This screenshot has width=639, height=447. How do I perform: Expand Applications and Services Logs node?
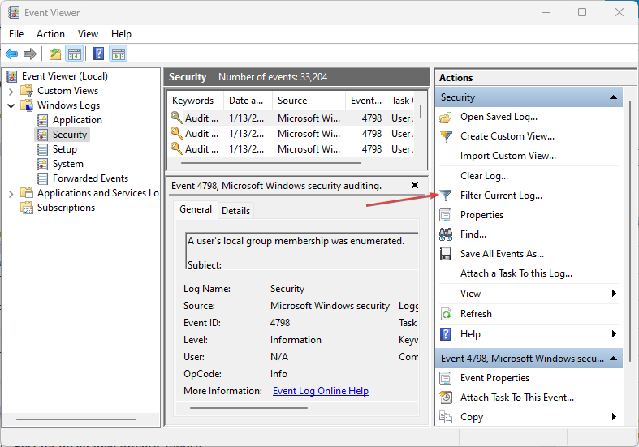click(x=11, y=194)
